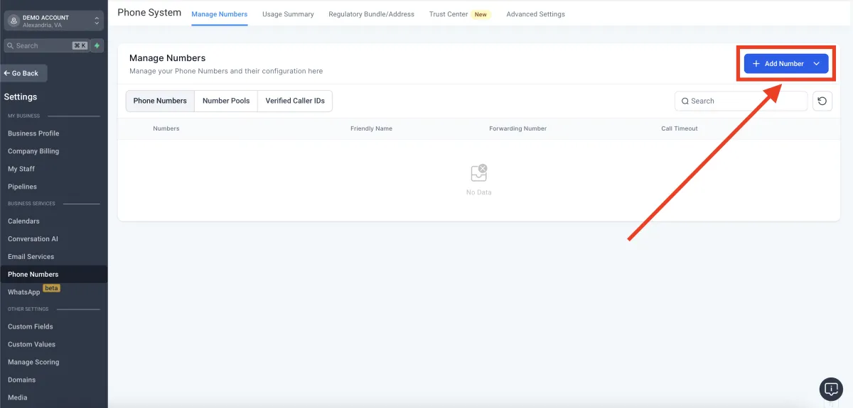Click the Go Back button
The height and width of the screenshot is (408, 853).
pos(24,73)
